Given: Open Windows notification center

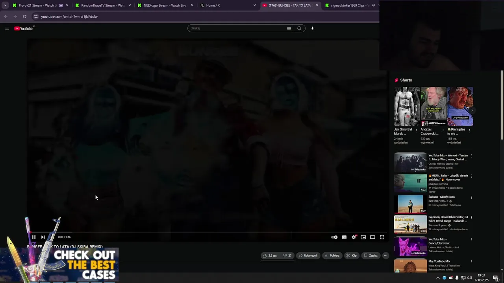Looking at the screenshot, I should click(496, 278).
